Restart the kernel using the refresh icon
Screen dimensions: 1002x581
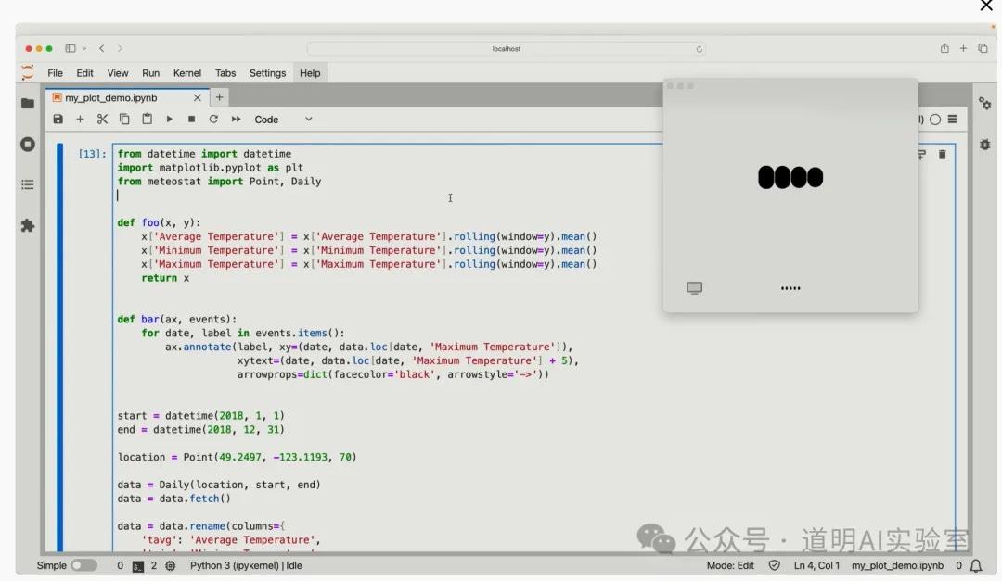click(x=213, y=120)
